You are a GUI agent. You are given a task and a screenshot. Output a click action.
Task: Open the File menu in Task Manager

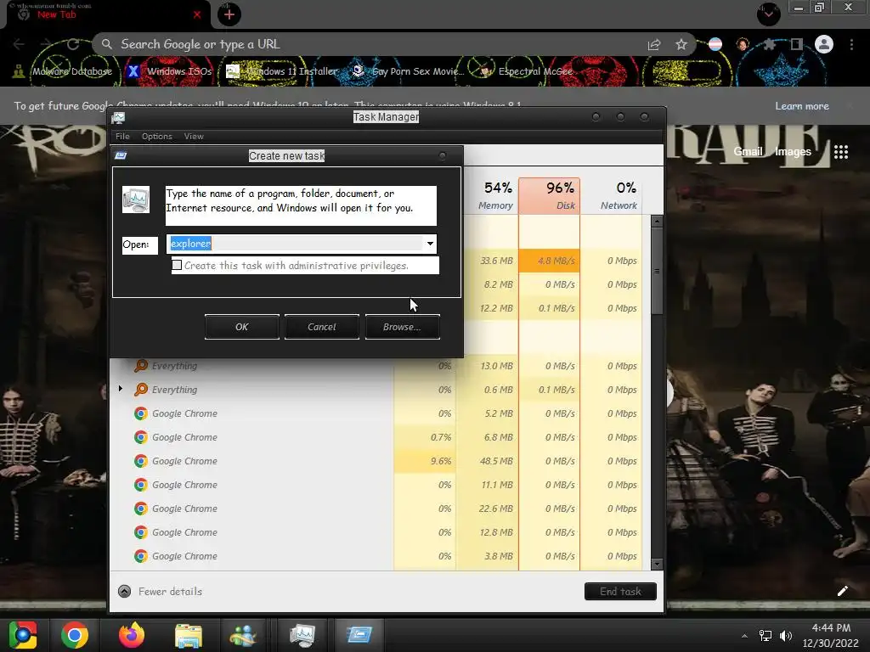[x=122, y=137]
